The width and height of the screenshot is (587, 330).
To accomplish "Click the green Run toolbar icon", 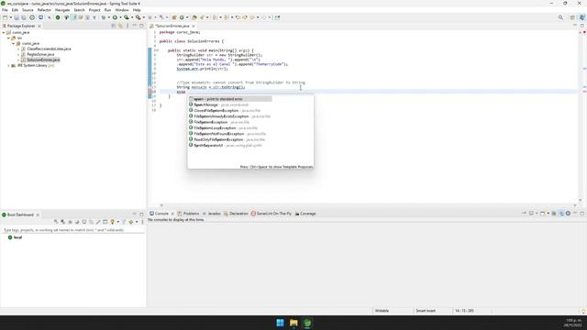I will click(x=115, y=17).
